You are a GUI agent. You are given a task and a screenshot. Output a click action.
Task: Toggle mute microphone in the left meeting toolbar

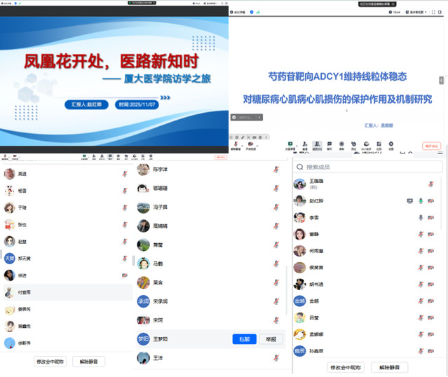click(x=5, y=157)
